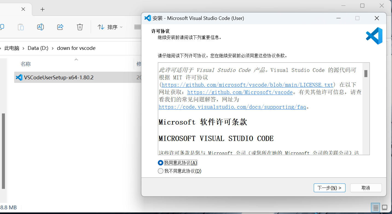Open the github.com/Microsoft/vscode link
The height and width of the screenshot is (214, 392).
point(240,92)
